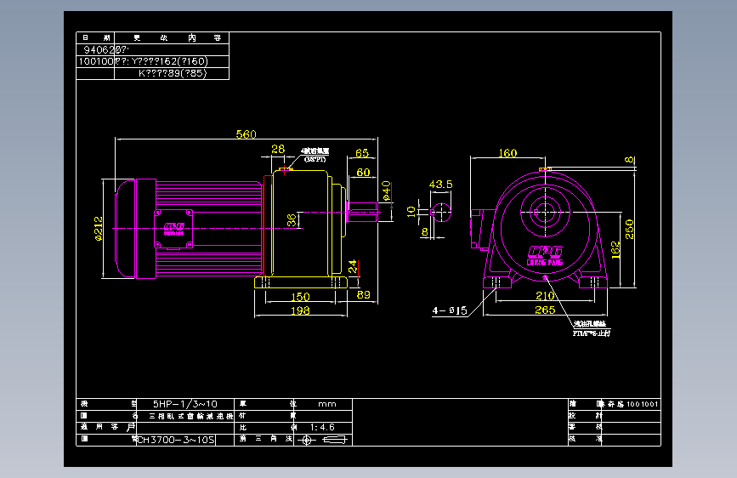Select the 24 base height dimension
Image resolution: width=737 pixels, height=478 pixels.
click(353, 266)
